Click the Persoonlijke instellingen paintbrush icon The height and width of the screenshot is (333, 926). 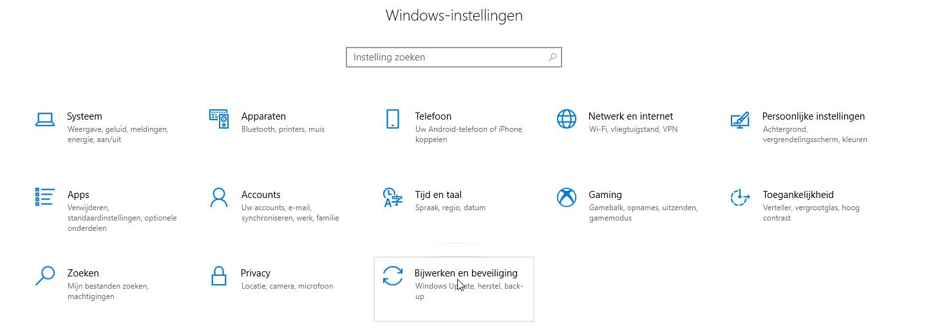click(x=740, y=120)
